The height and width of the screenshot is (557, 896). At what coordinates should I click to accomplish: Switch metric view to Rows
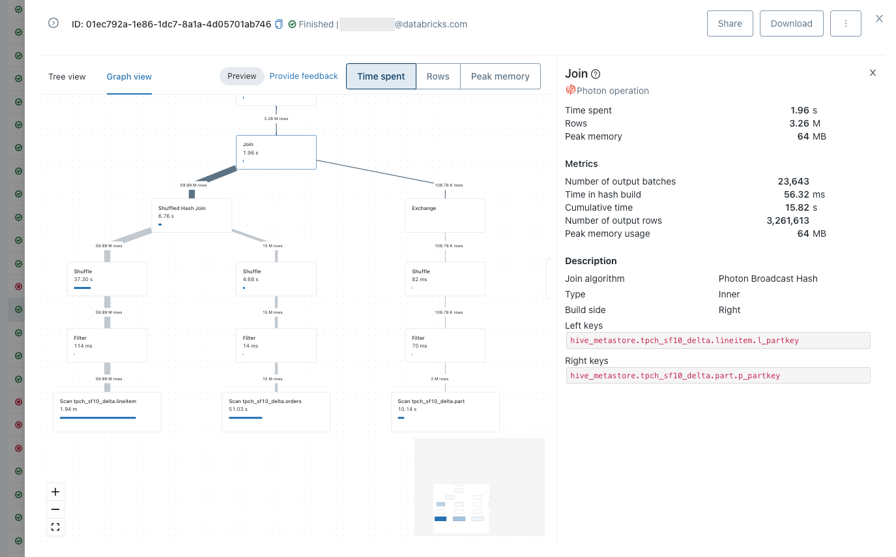click(438, 76)
